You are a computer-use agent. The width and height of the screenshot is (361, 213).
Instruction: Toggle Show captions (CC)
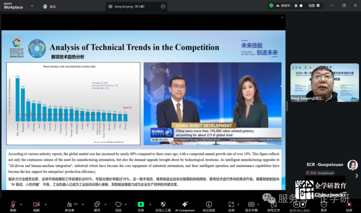tap(251, 204)
